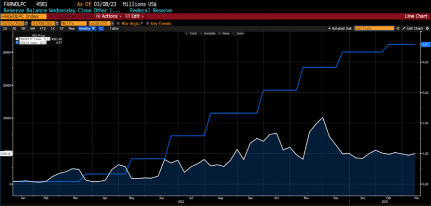This screenshot has width=431, height=206.
Task: Activate the Track crosshair tool
Action: pos(191,33)
